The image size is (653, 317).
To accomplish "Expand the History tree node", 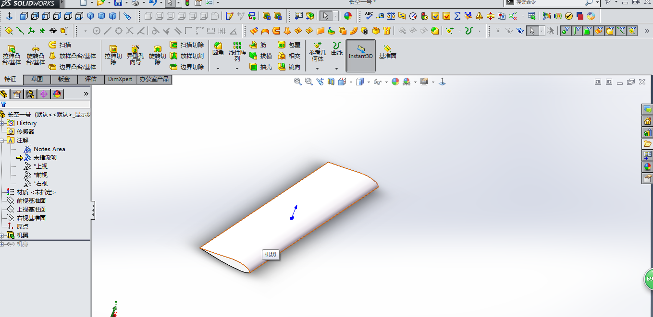I will [x=2, y=123].
